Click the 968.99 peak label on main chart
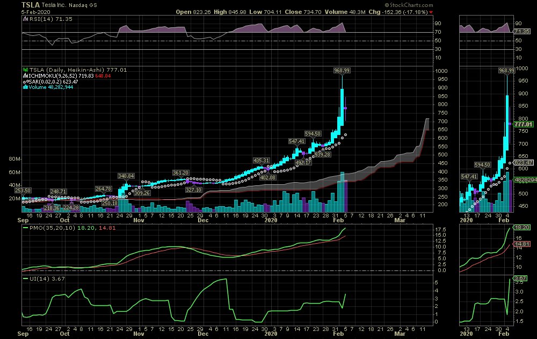The height and width of the screenshot is (339, 537). pos(342,70)
